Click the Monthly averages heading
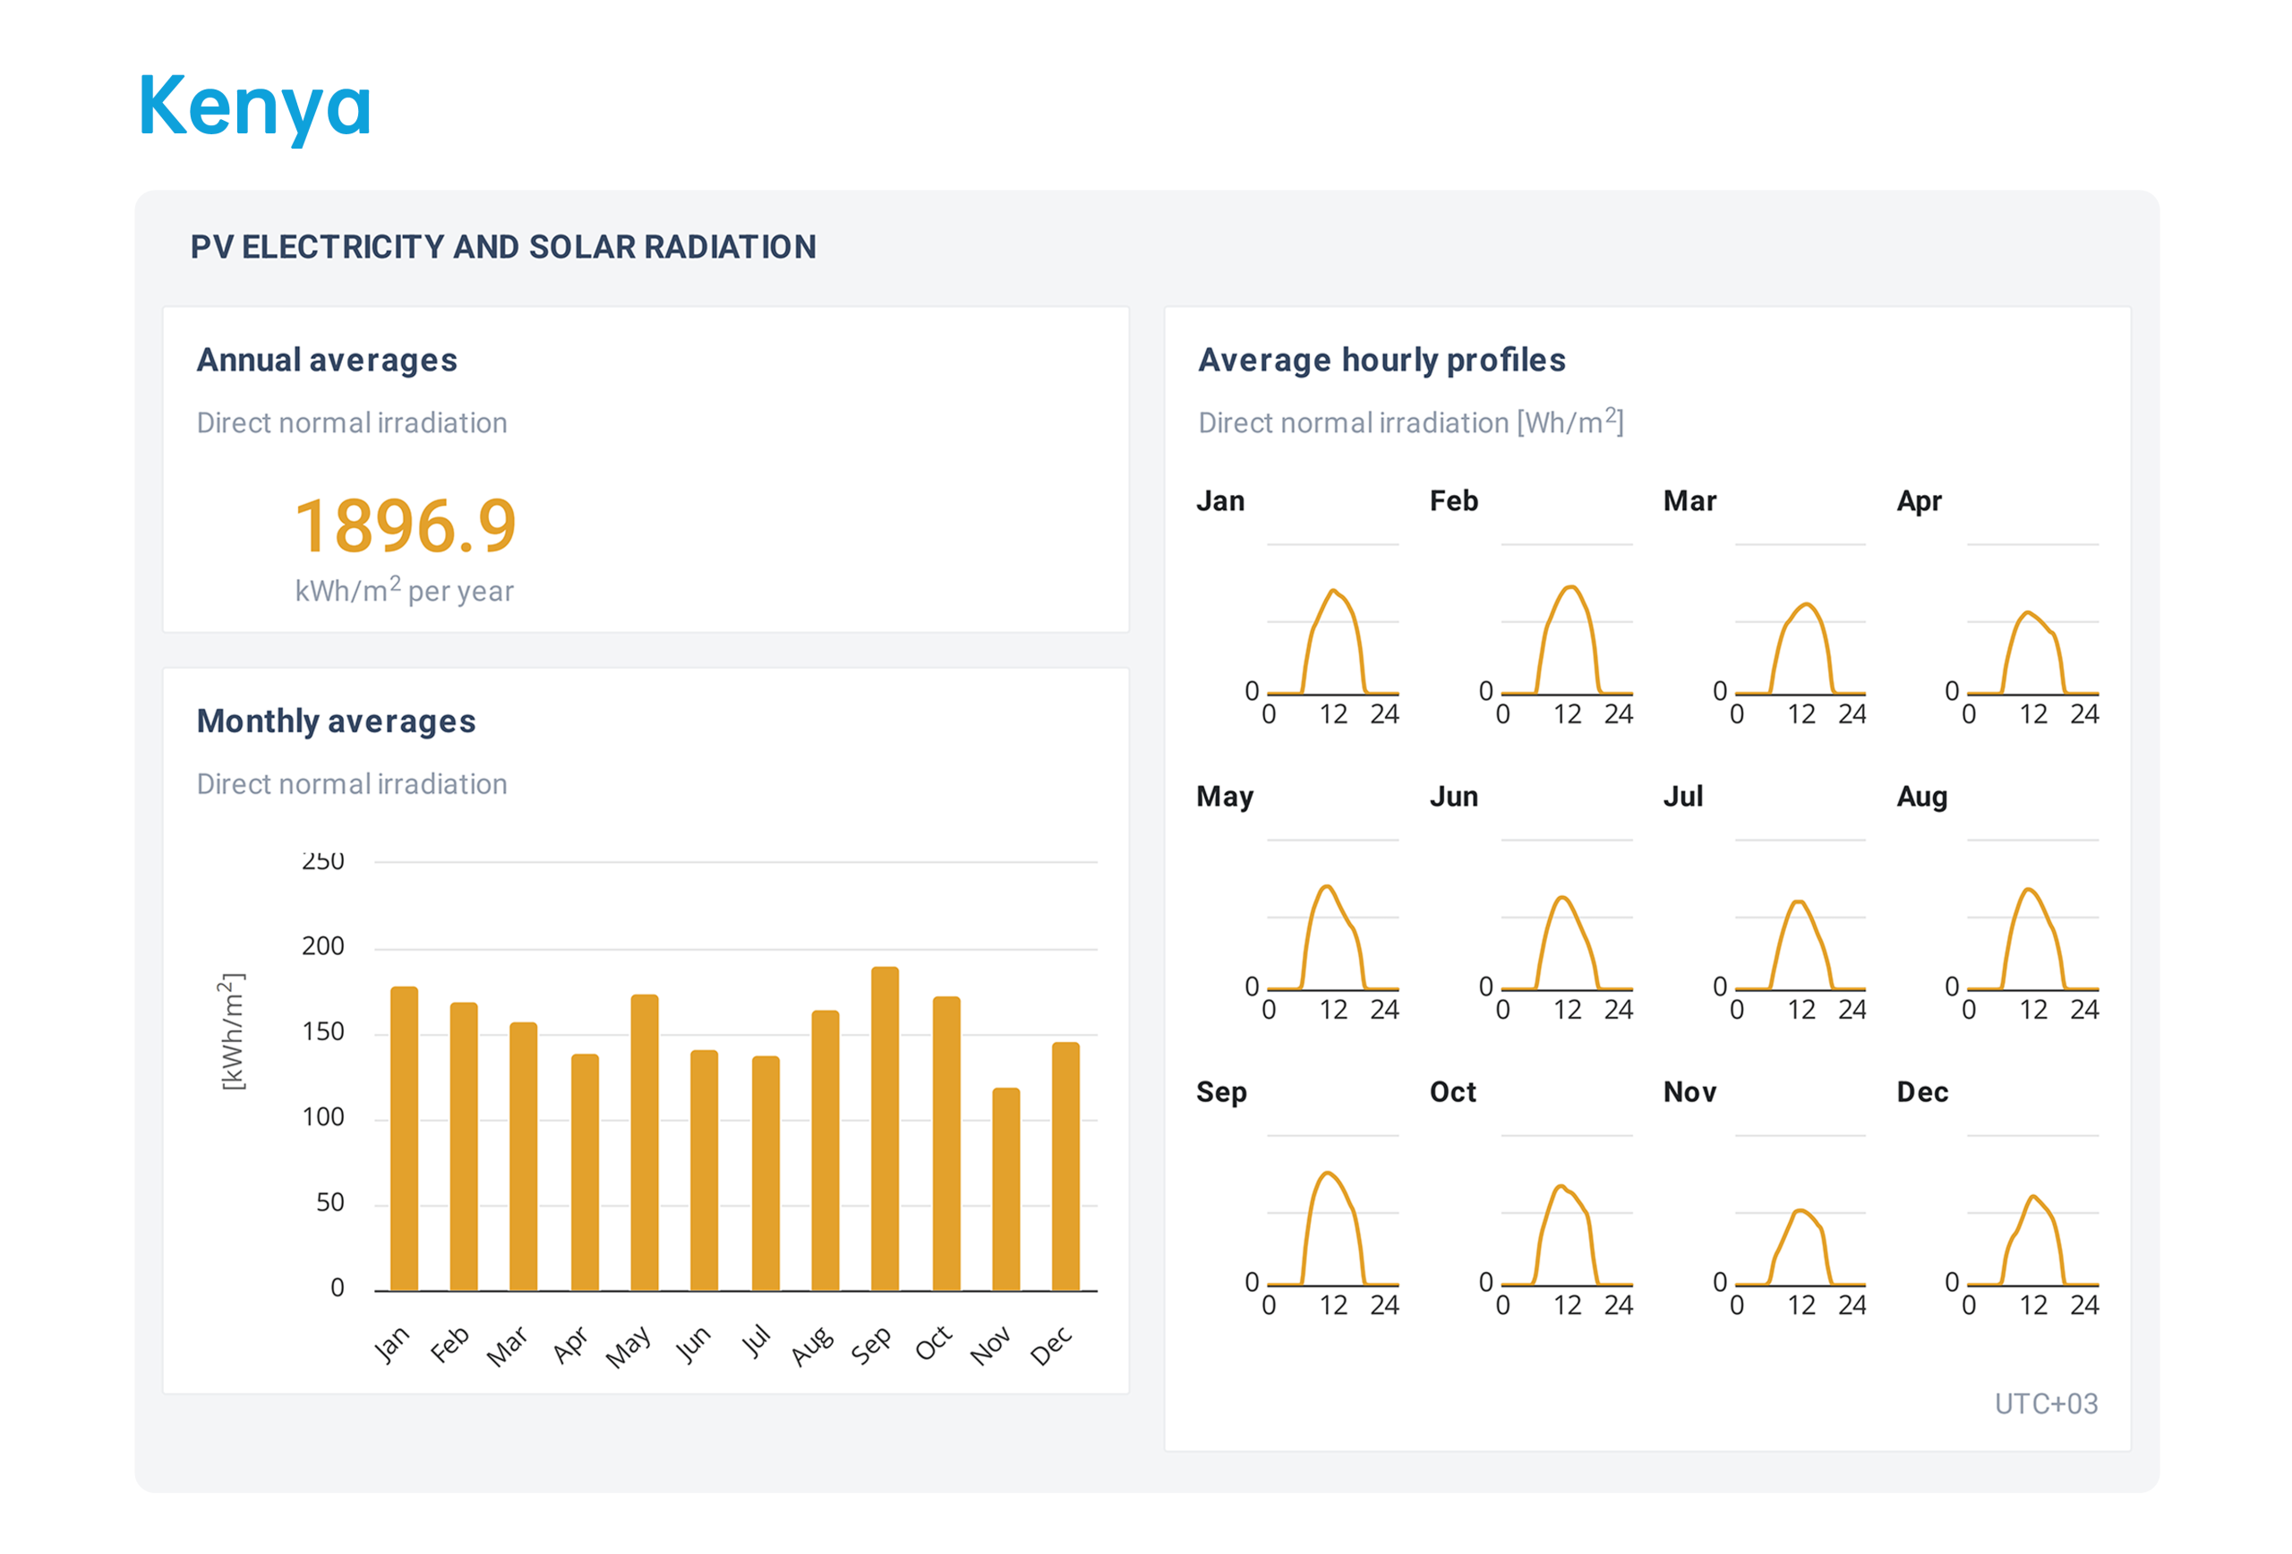The height and width of the screenshot is (1554, 2292). [337, 721]
